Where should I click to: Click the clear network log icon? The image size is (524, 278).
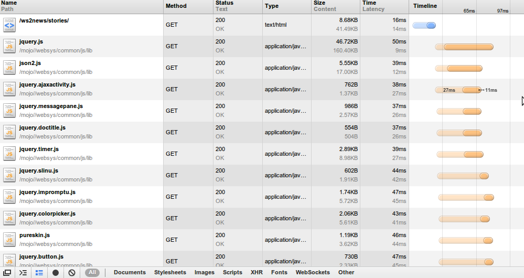pos(71,273)
